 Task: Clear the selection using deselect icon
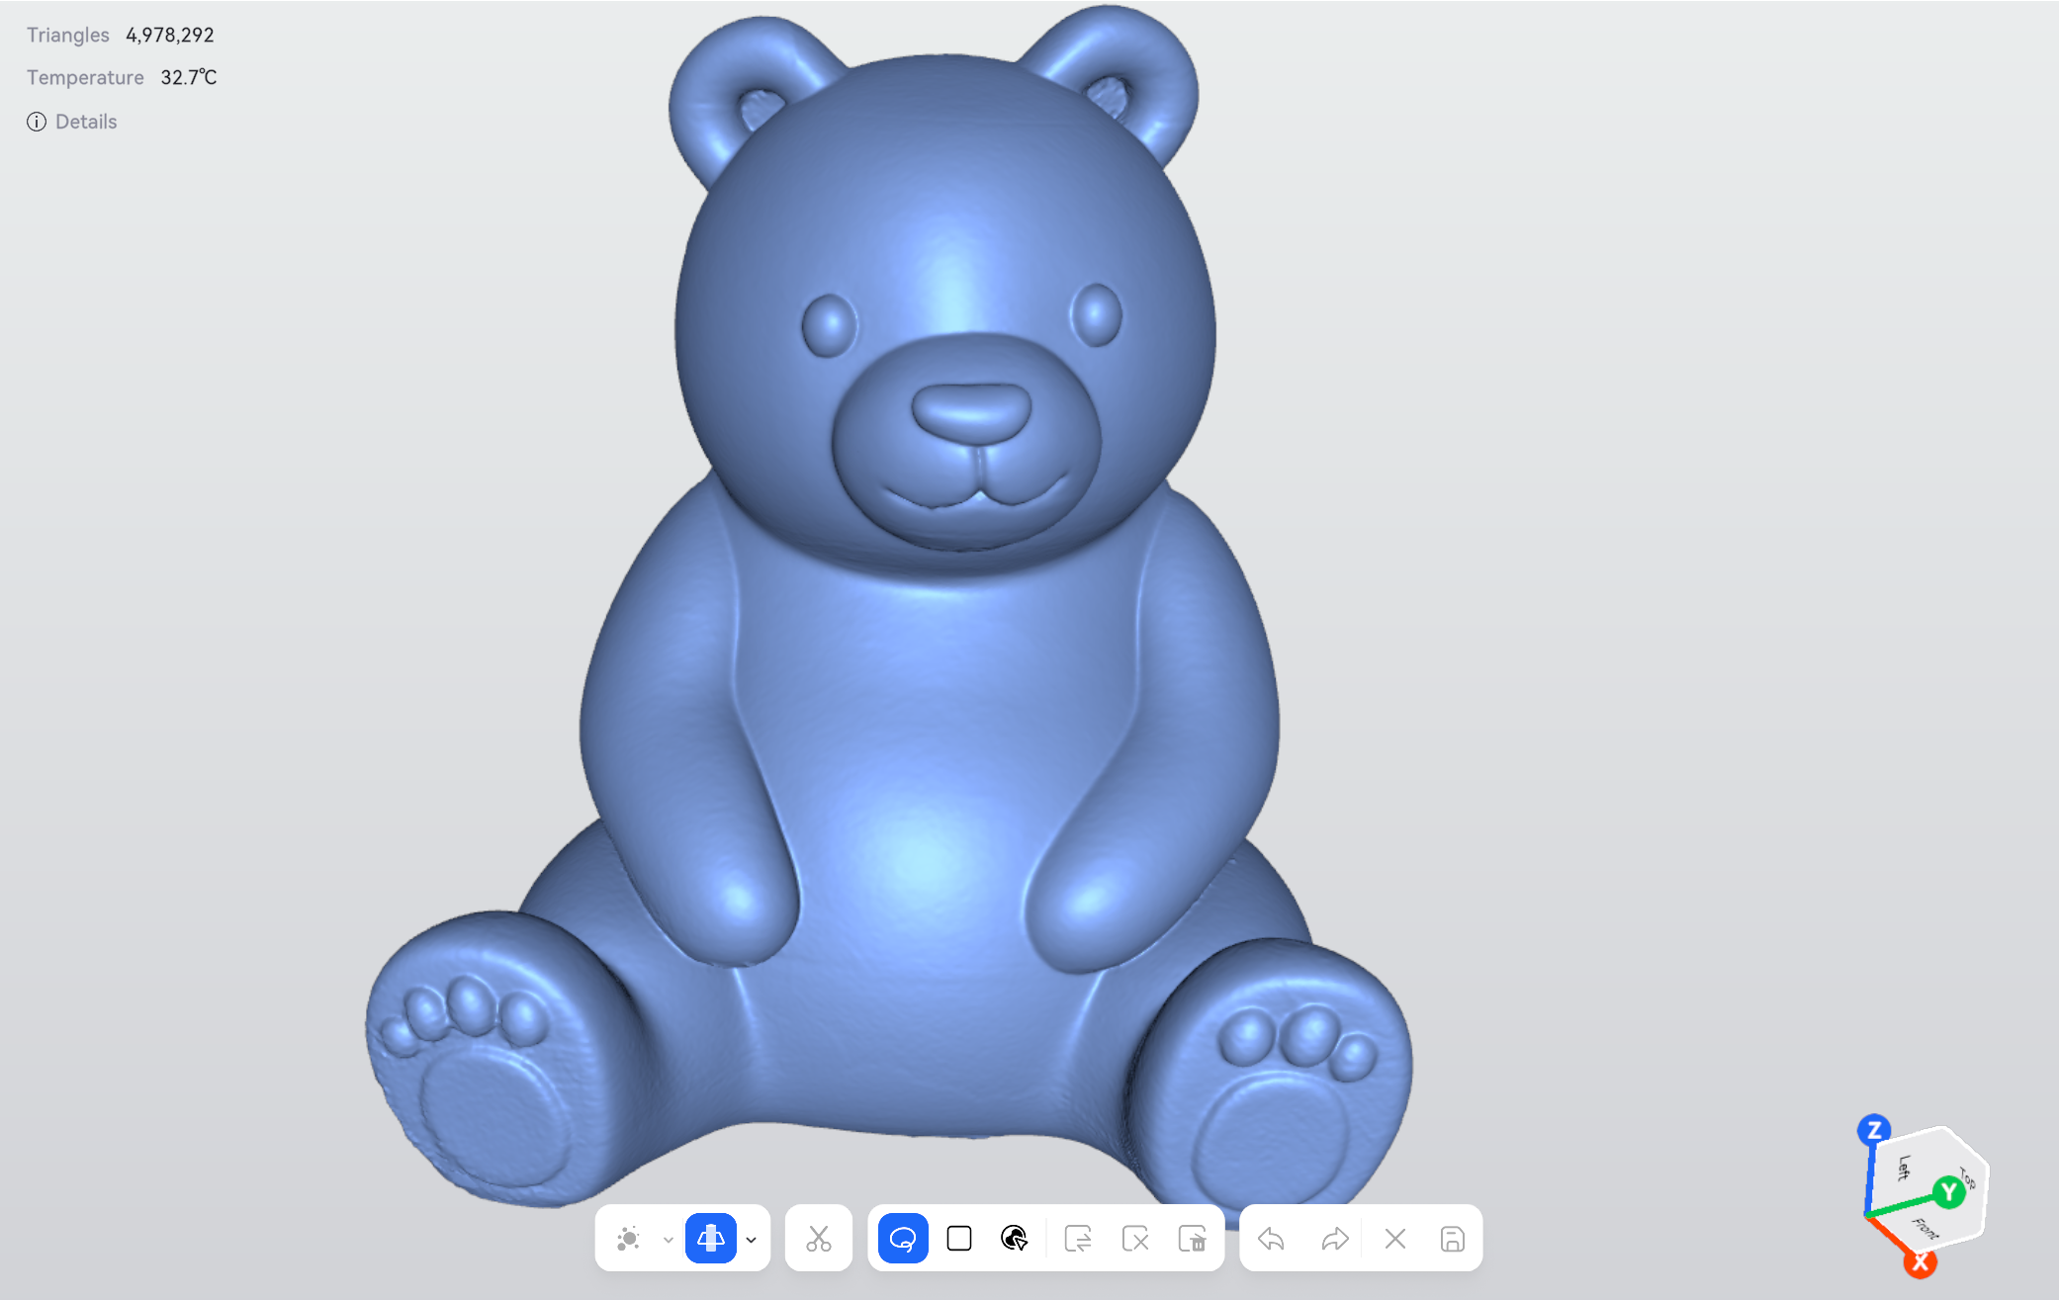[x=1135, y=1238]
